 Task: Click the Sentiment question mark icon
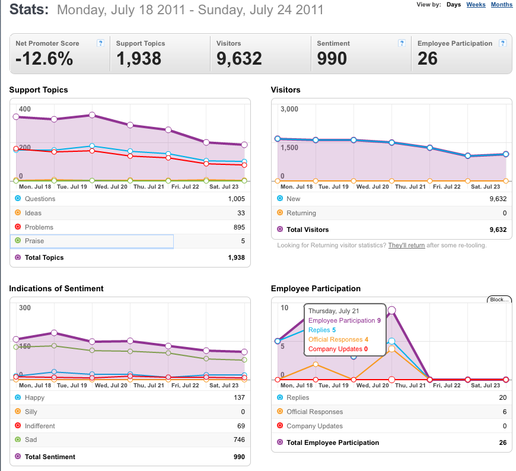[402, 43]
